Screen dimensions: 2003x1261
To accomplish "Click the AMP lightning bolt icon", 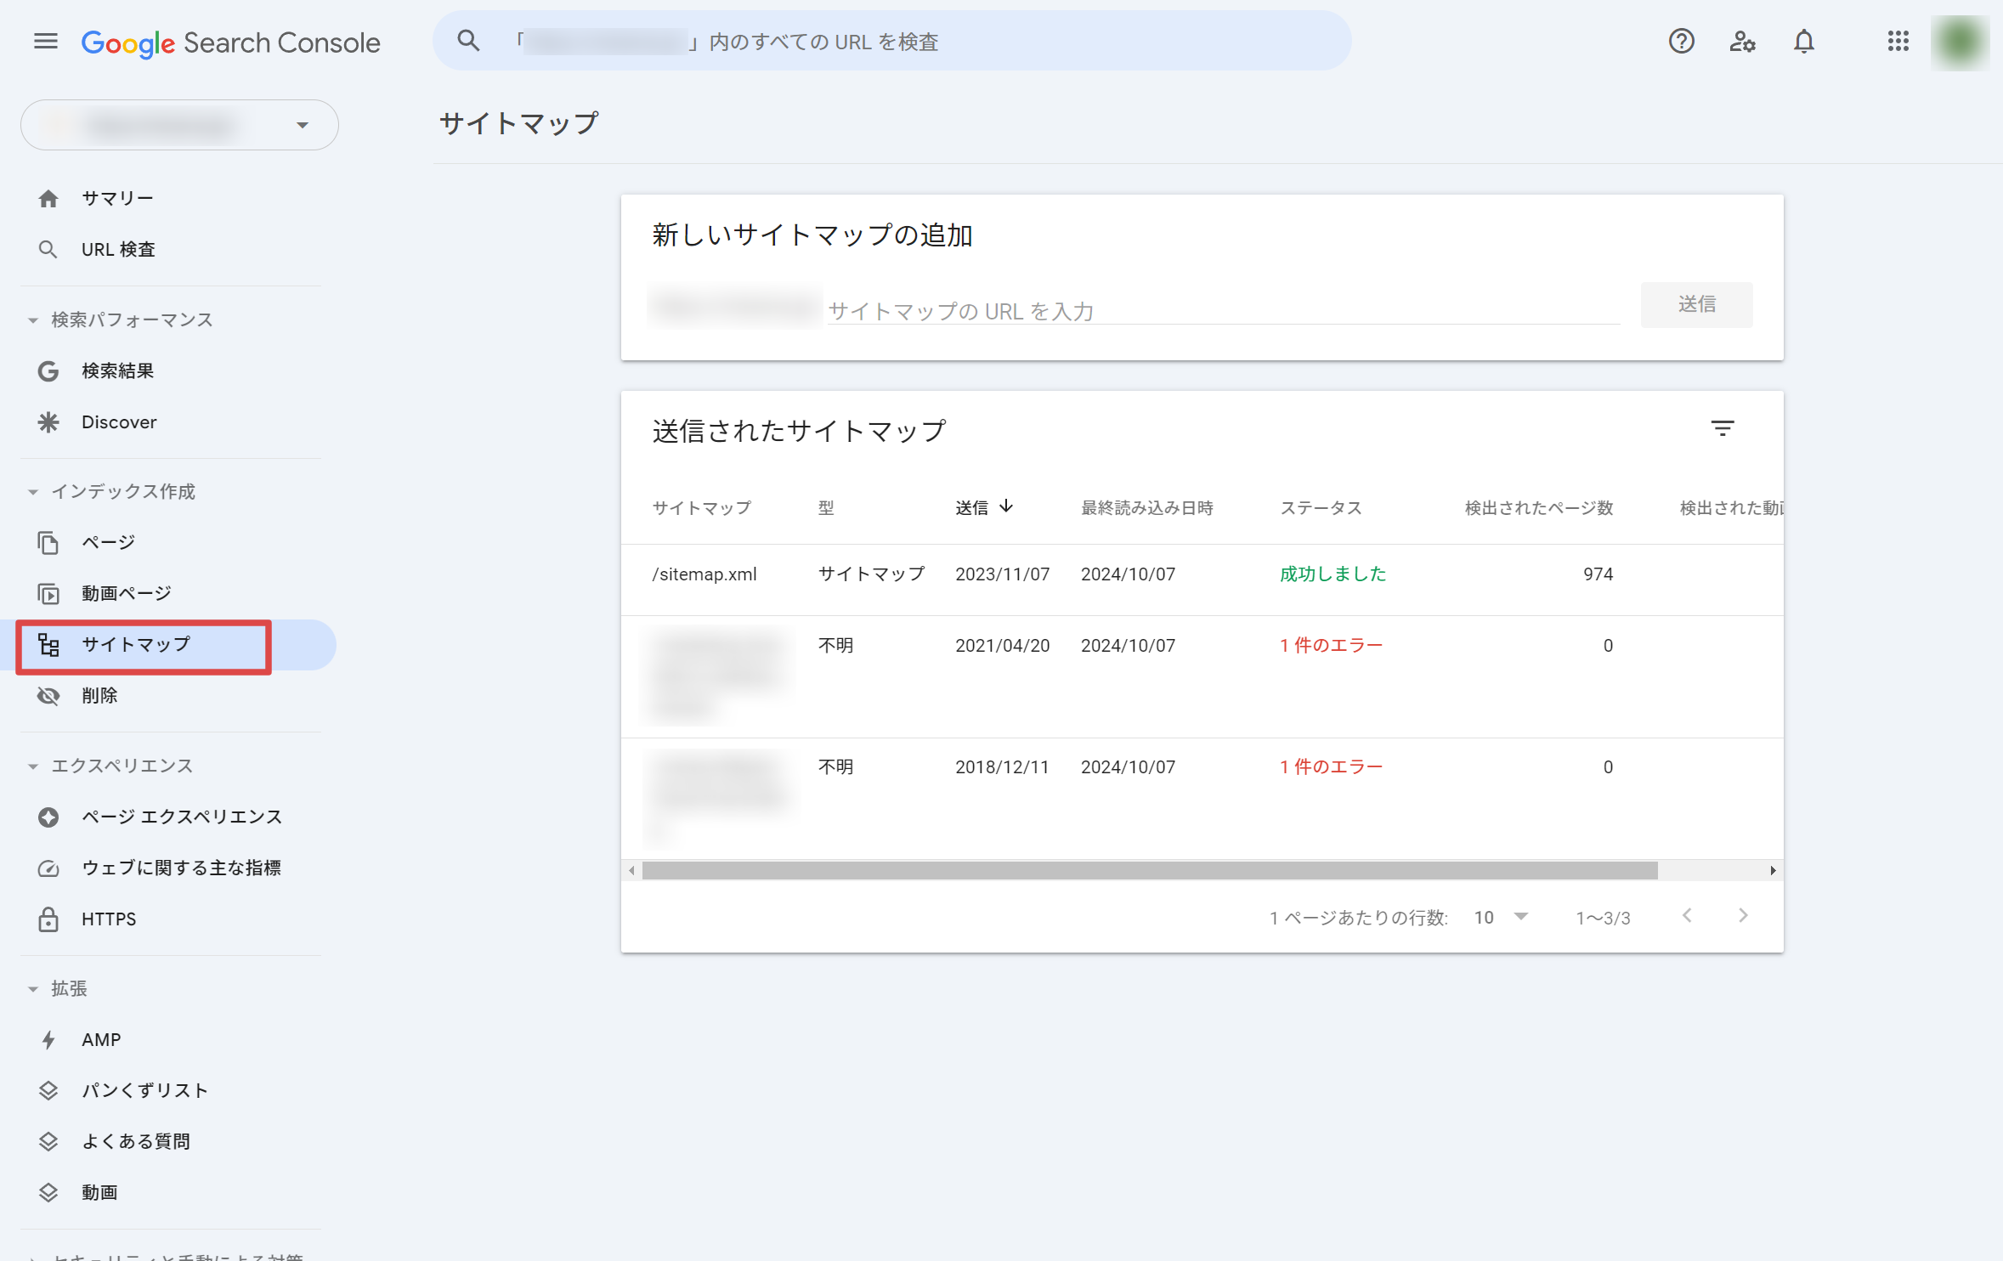I will (x=48, y=1038).
